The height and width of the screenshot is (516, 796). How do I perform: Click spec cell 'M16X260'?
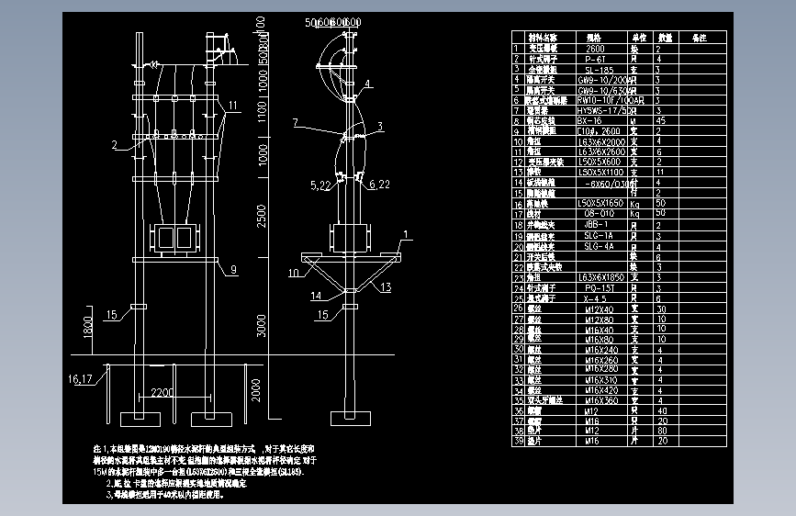[601, 360]
